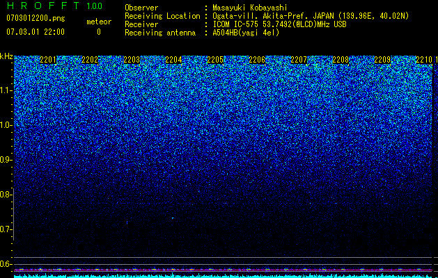Click the 2207 time marker
The image size is (438, 278).
point(299,60)
